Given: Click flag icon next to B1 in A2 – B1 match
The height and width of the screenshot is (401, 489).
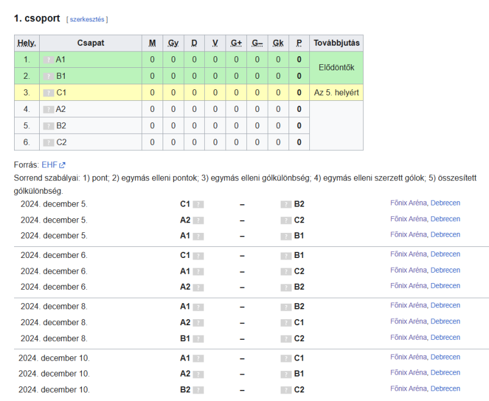Looking at the screenshot, I should click(x=286, y=374).
